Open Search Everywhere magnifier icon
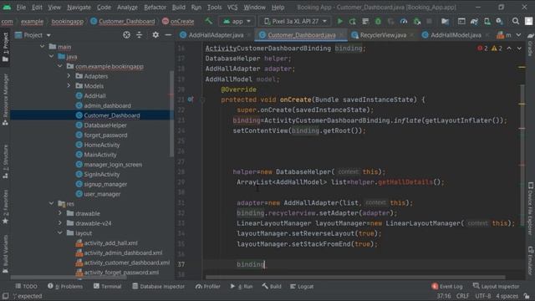 click(516, 21)
